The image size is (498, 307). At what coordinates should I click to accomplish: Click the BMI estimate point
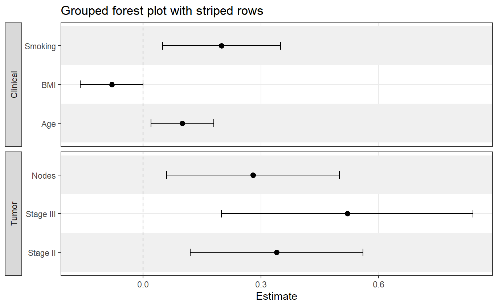(112, 84)
